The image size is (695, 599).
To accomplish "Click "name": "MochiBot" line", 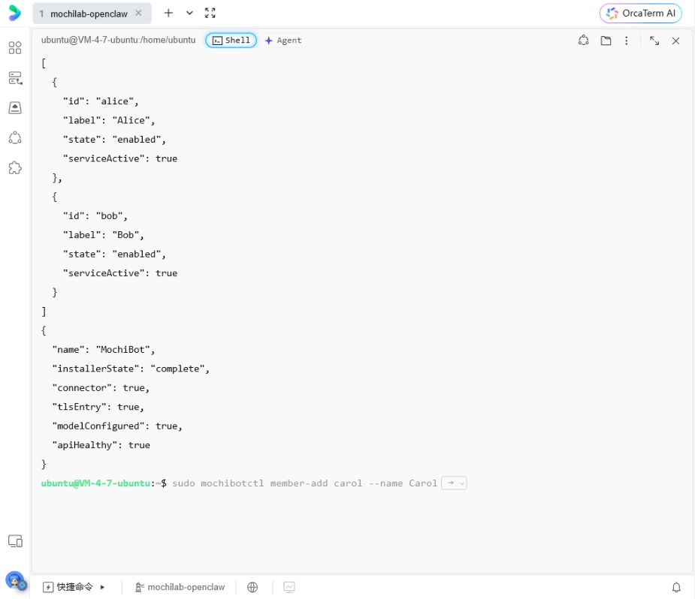I will pyautogui.click(x=103, y=350).
